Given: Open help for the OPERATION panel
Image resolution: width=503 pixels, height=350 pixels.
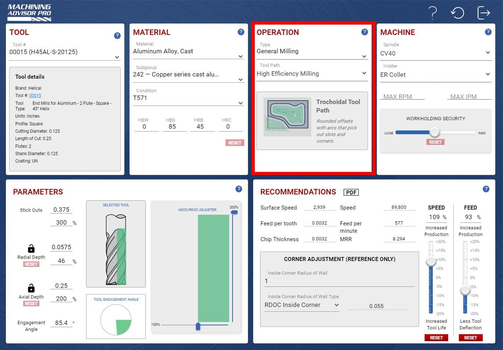Looking at the screenshot, I should pos(364,32).
